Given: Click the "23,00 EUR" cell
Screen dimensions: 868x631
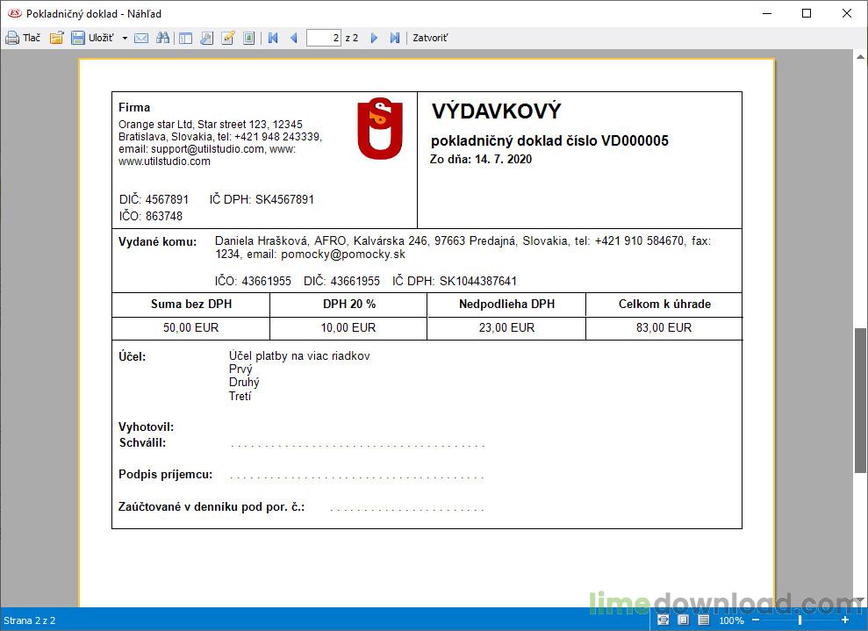Looking at the screenshot, I should coord(506,327).
